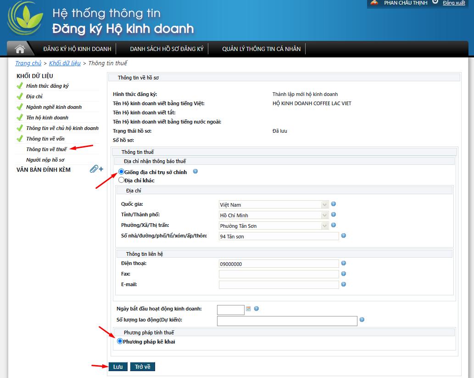The height and width of the screenshot is (378, 474).
Task: Open Phường/Xã dropdown showing Phường Tân Sơn
Action: click(273, 226)
